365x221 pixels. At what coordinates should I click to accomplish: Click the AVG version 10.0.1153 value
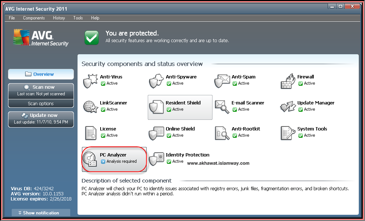click(x=53, y=194)
